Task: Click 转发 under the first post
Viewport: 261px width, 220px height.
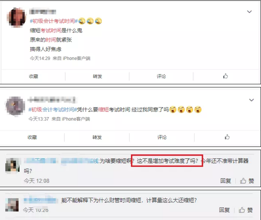Action: click(97, 76)
